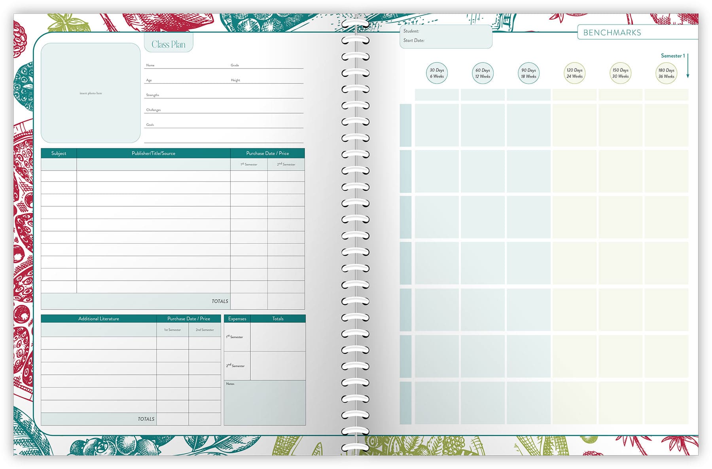Click the Publisher/Title/Source column header
The image size is (712, 469).
click(153, 153)
